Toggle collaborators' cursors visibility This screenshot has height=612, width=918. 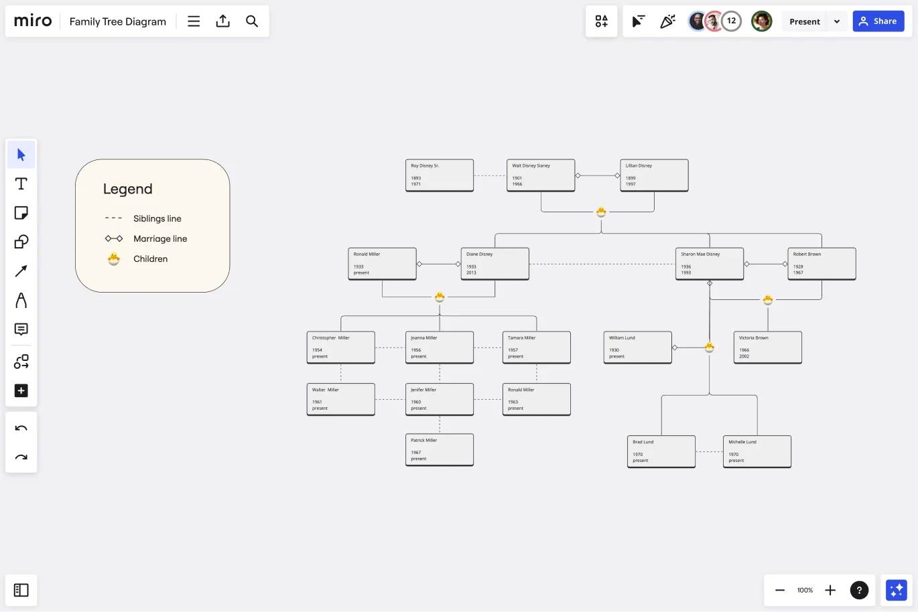coord(639,21)
